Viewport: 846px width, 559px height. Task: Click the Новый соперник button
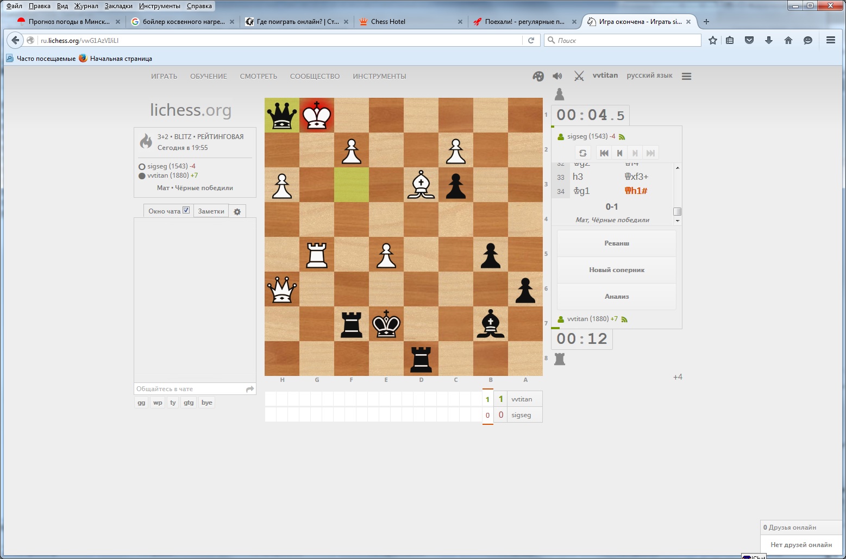coord(617,270)
